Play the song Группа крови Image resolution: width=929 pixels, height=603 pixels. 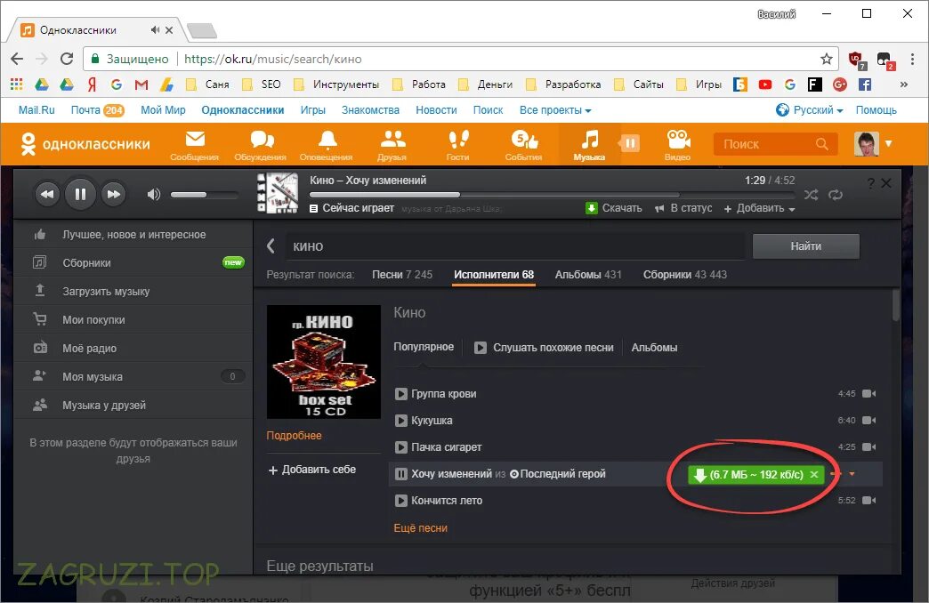[x=401, y=394]
